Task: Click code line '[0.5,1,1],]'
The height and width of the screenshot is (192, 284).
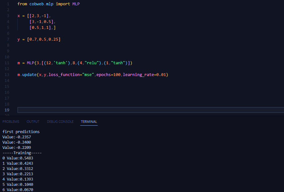Action: click(42, 28)
